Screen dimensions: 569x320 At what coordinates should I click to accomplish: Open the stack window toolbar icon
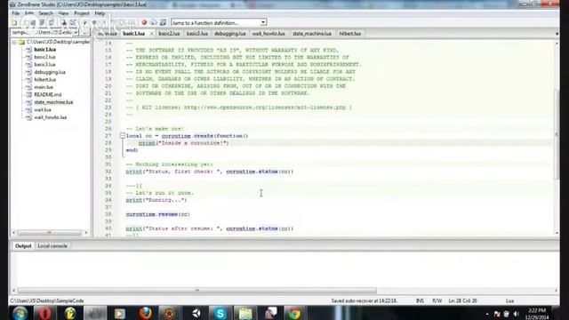point(154,22)
